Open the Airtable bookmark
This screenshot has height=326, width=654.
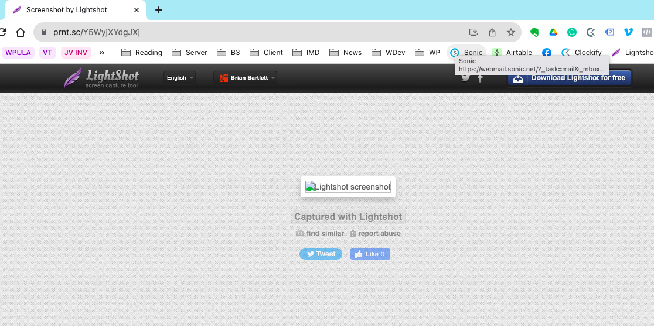click(512, 53)
